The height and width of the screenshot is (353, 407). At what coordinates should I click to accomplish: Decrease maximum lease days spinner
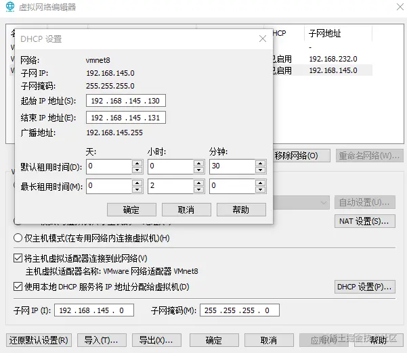(137, 190)
